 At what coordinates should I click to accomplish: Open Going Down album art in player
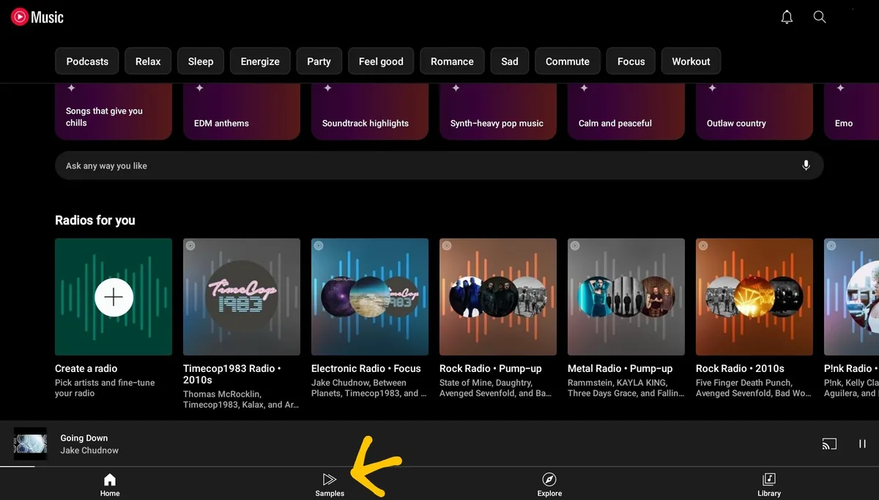[30, 444]
